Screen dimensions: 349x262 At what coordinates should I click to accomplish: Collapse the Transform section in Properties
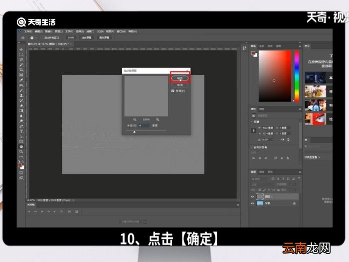(x=252, y=122)
